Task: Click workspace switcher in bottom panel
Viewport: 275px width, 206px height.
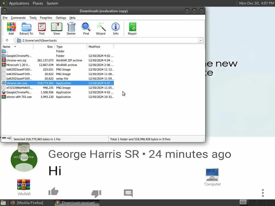Action: 243,202
